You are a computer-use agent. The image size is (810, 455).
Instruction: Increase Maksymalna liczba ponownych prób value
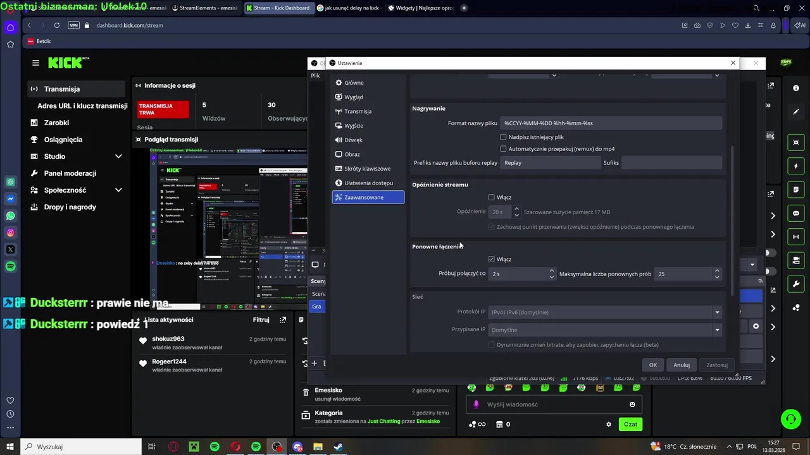click(717, 271)
